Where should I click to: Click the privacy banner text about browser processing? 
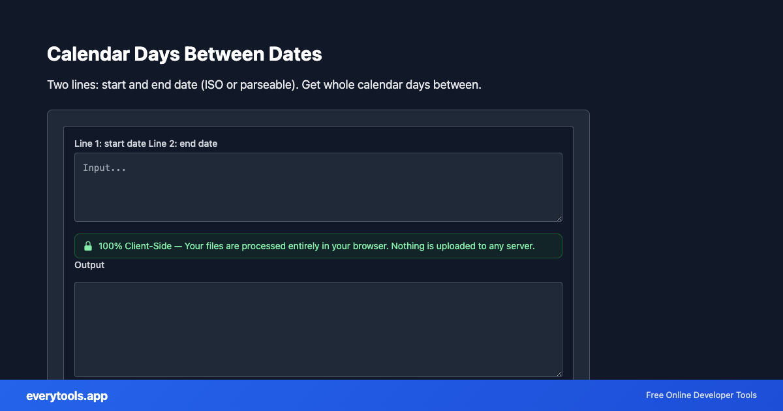click(x=316, y=246)
